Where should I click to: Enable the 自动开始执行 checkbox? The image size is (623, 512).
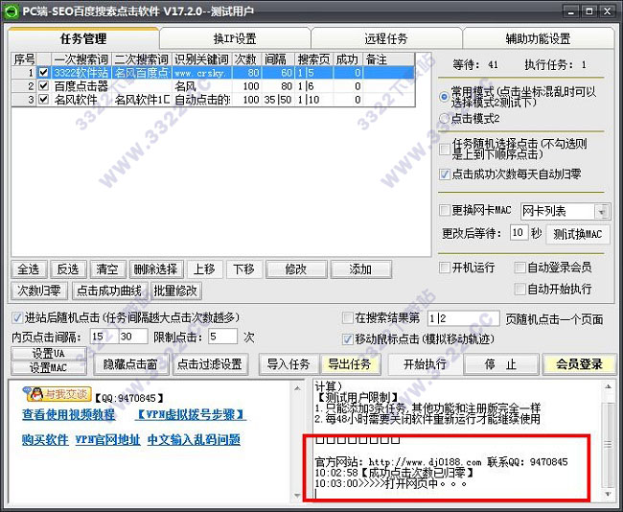519,289
